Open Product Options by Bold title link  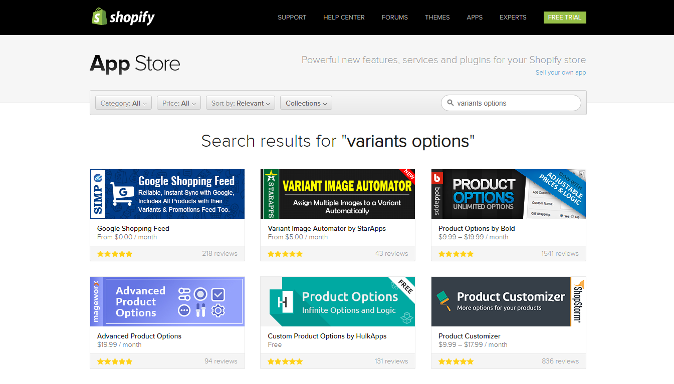[x=477, y=228]
